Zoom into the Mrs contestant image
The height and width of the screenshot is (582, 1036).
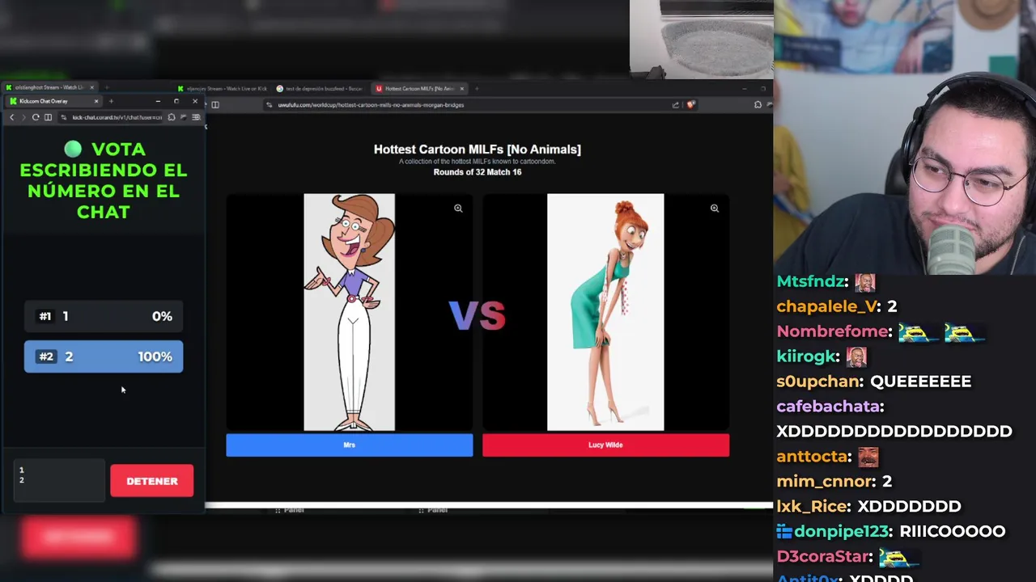(x=458, y=208)
